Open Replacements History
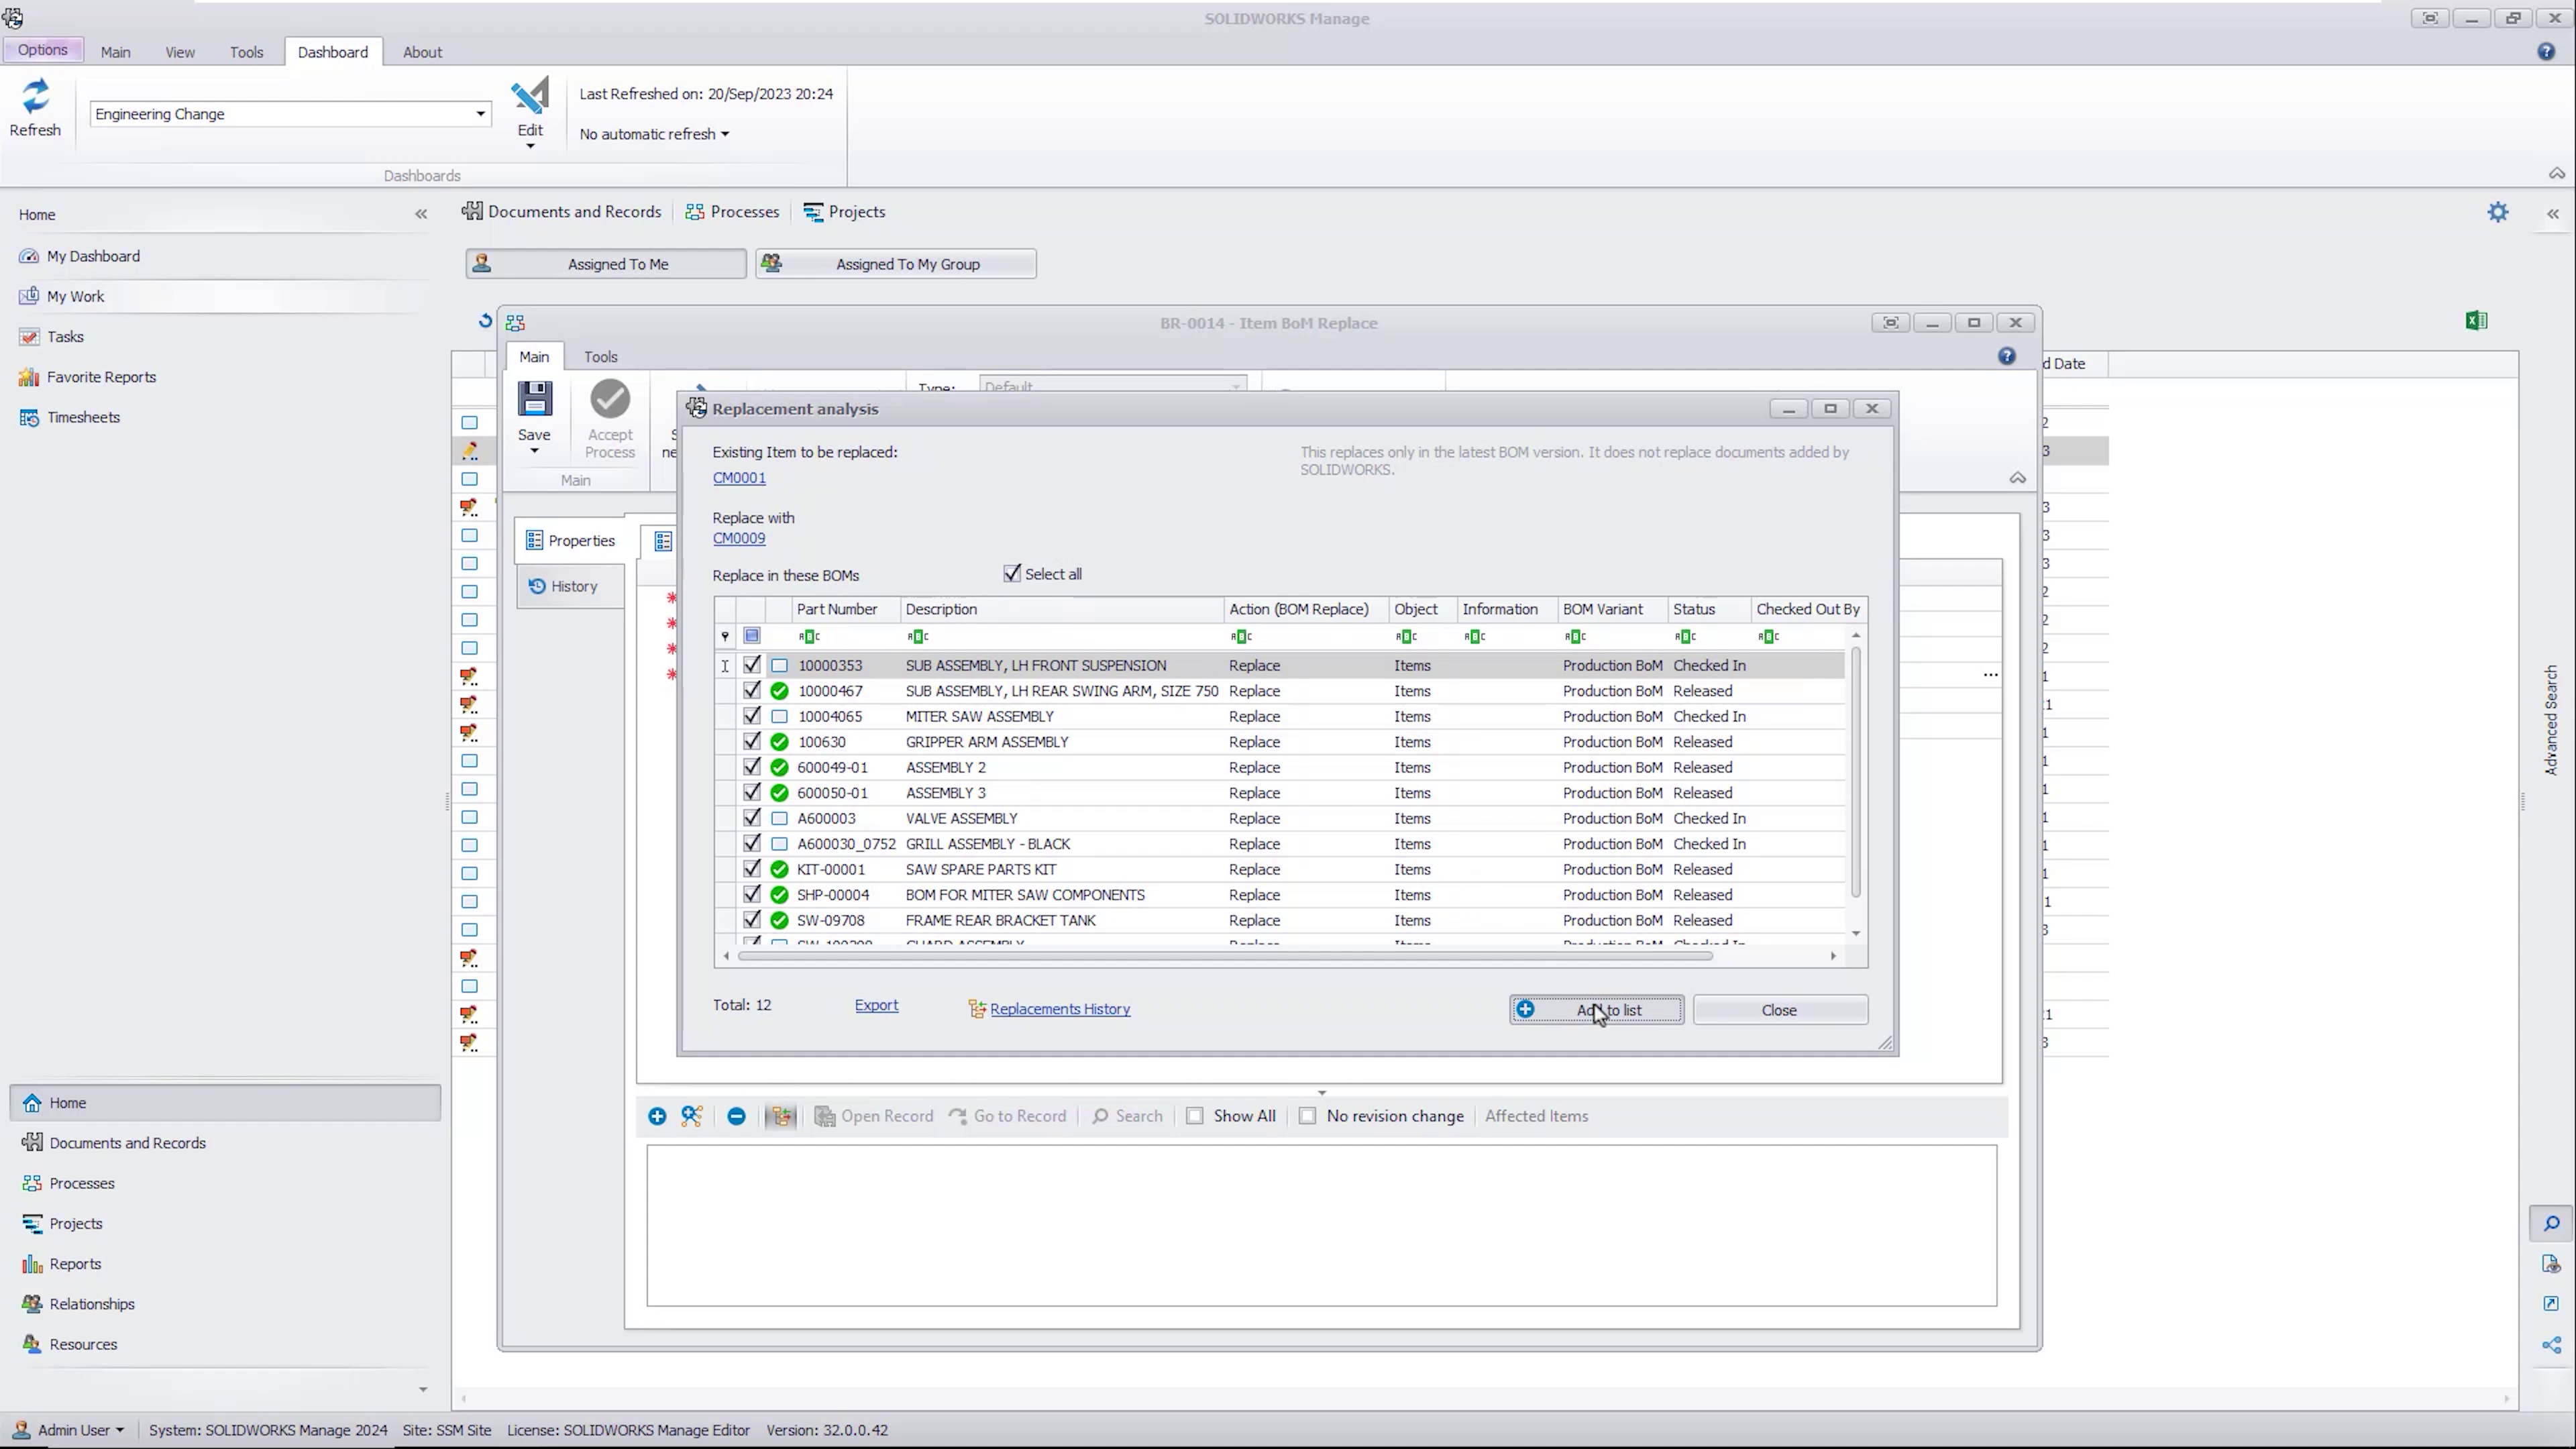2576x1449 pixels. click(1059, 1008)
